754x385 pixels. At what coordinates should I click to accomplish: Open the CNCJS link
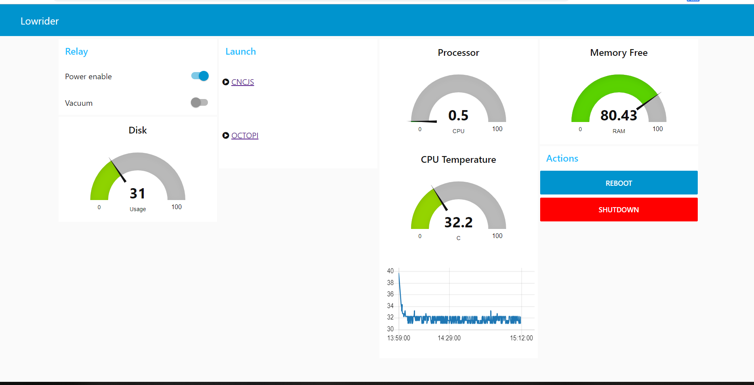pyautogui.click(x=242, y=82)
